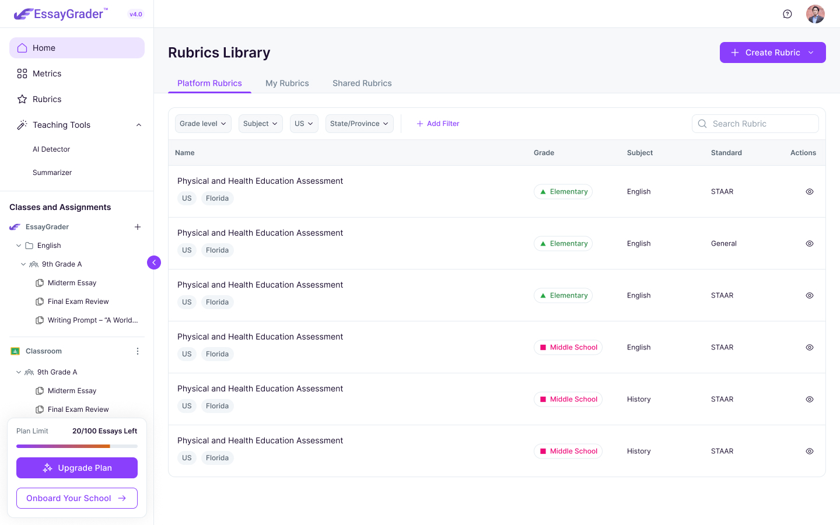Viewport: 840px width, 525px height.
Task: Open the US country filter dropdown
Action: coord(304,124)
